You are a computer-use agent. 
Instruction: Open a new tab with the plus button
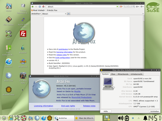(69, 14)
